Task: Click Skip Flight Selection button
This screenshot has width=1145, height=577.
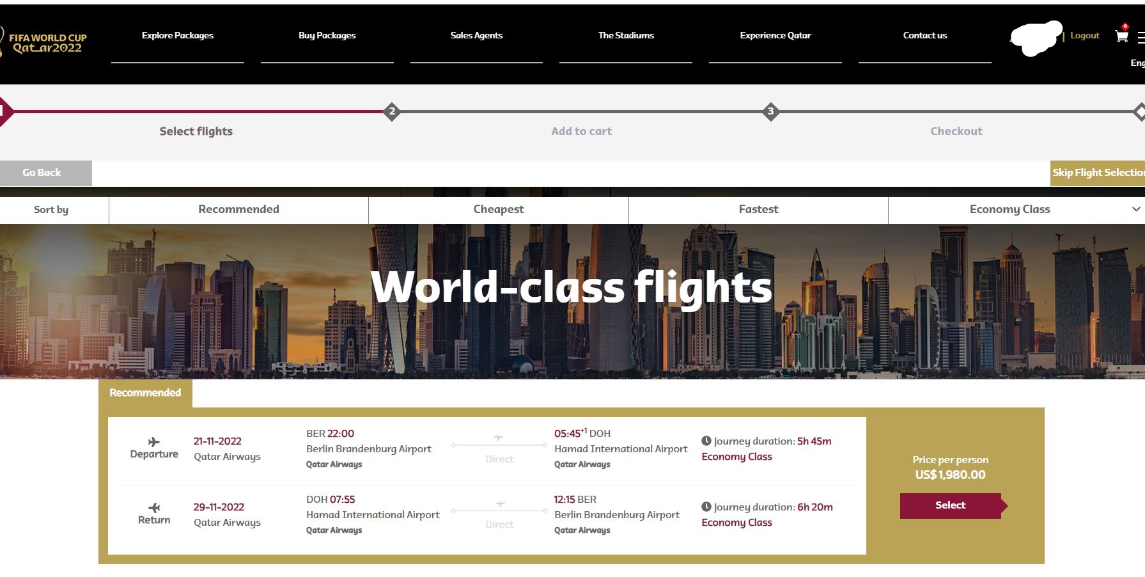Action: tap(1097, 173)
